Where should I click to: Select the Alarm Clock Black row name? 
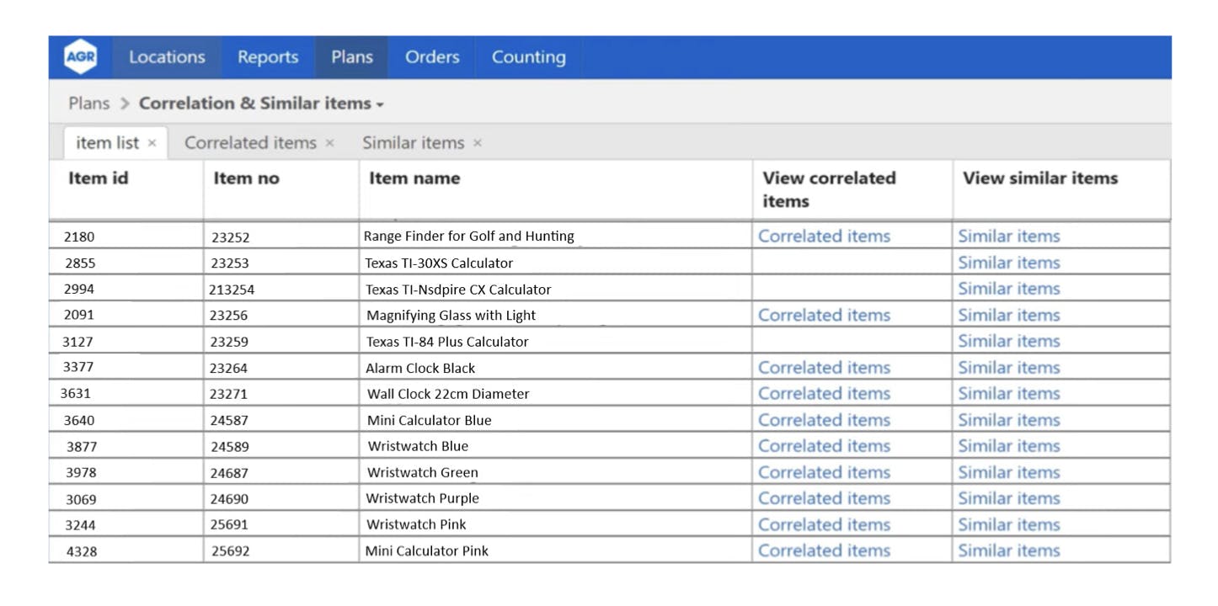click(x=420, y=368)
